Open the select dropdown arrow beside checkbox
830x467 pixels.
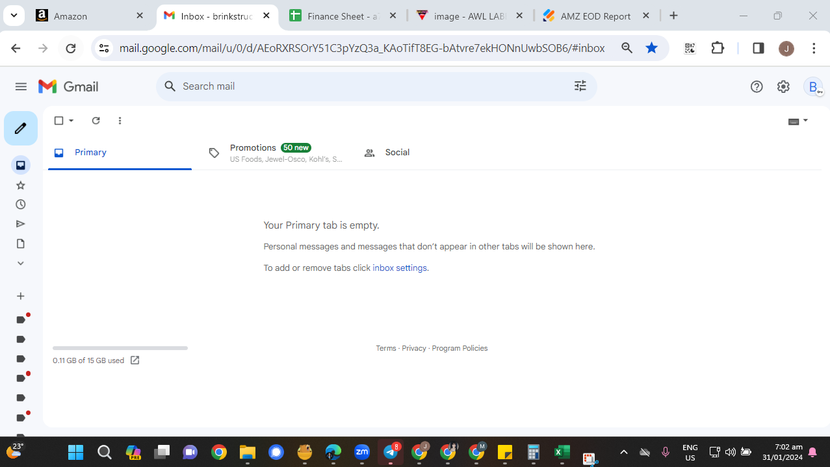point(71,121)
